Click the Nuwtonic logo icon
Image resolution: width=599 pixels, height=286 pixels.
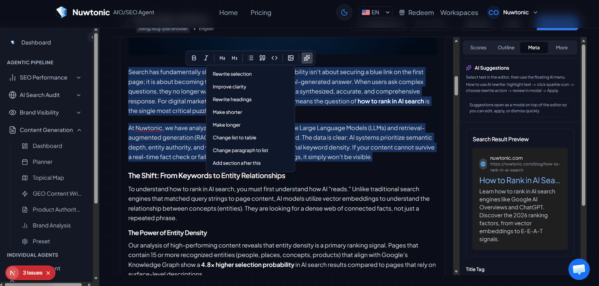(x=61, y=12)
